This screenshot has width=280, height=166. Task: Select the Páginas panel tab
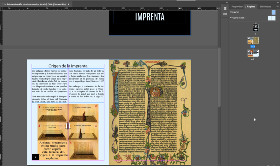[x=251, y=7]
